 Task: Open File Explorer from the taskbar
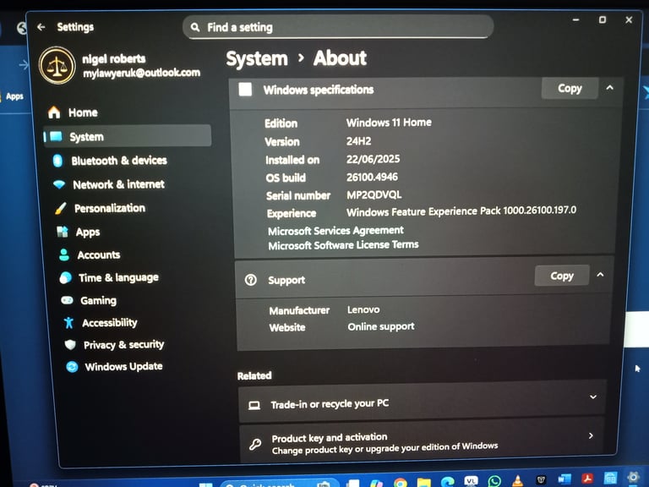[x=424, y=483]
